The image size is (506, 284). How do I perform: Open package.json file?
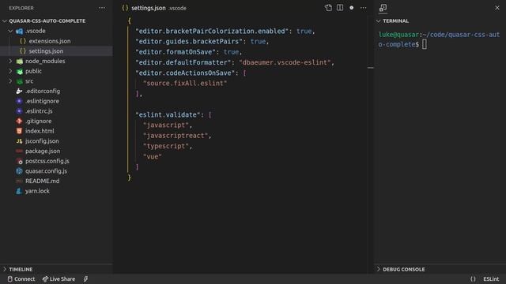tap(43, 151)
